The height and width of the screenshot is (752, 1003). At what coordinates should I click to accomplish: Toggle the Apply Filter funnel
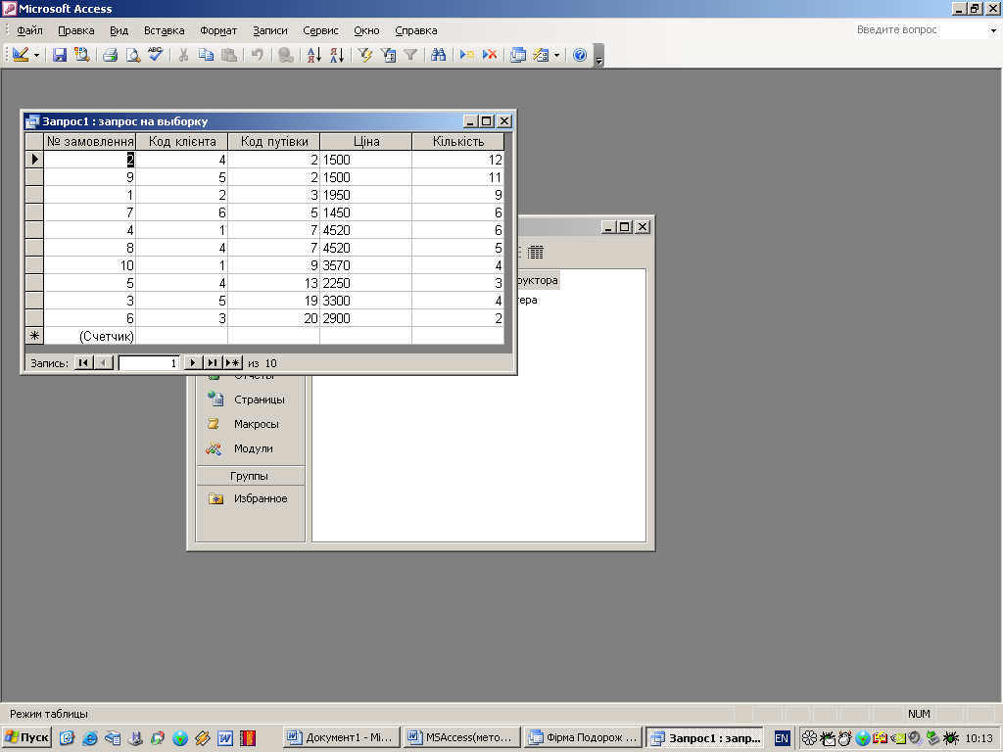pyautogui.click(x=410, y=55)
